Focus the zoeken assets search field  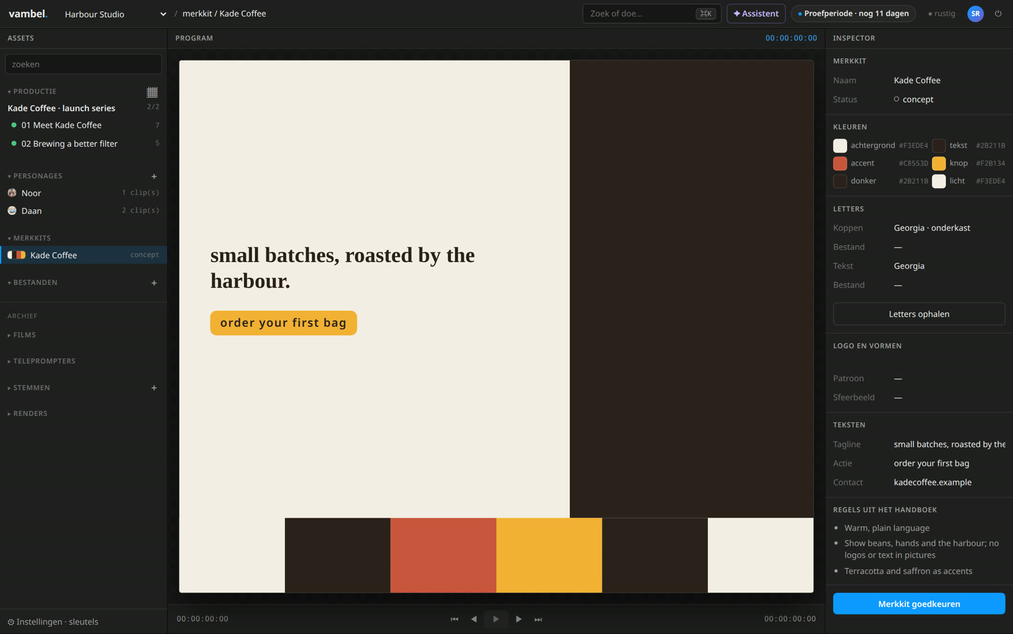tap(83, 64)
